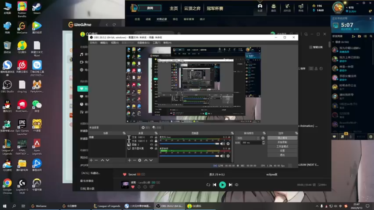Open 主页 home in League client
Screen dimensions: 374x210
coord(173,8)
